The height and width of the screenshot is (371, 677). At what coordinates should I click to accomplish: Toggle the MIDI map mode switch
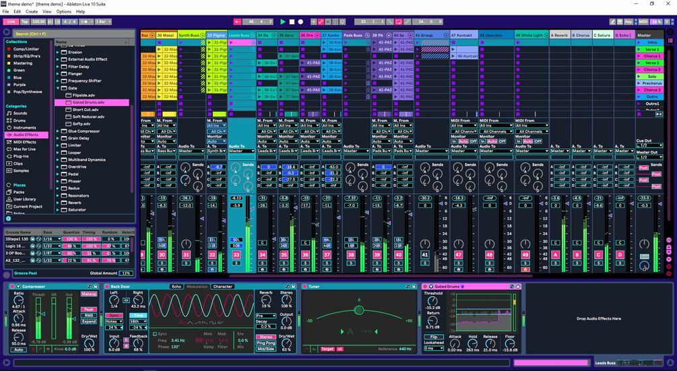point(643,22)
